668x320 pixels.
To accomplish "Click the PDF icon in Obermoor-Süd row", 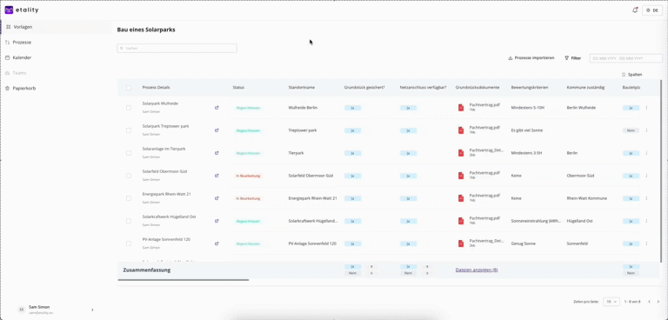I will click(461, 176).
